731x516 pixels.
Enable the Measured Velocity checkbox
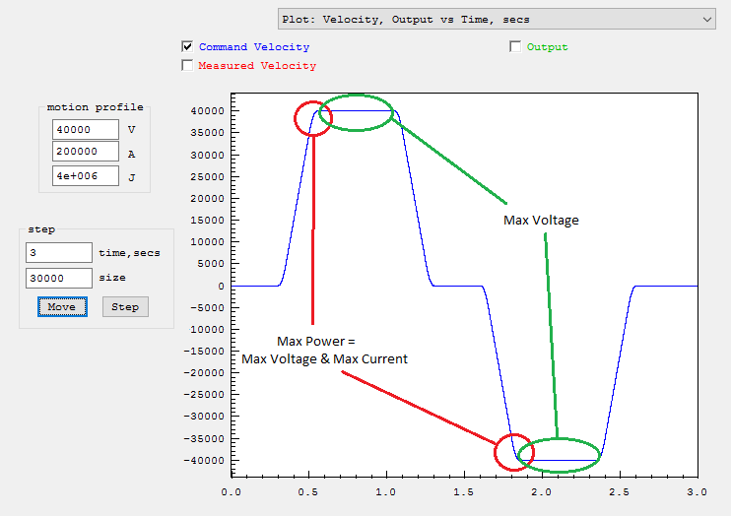click(x=187, y=66)
